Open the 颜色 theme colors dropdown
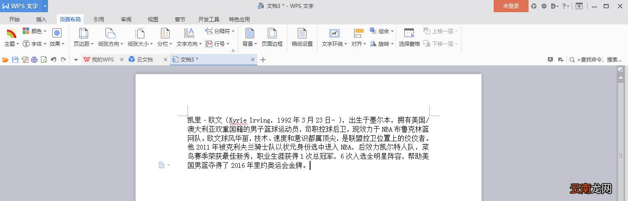The image size is (628, 201). (x=34, y=31)
